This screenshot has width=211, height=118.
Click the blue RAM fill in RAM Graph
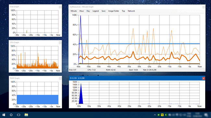point(38,100)
